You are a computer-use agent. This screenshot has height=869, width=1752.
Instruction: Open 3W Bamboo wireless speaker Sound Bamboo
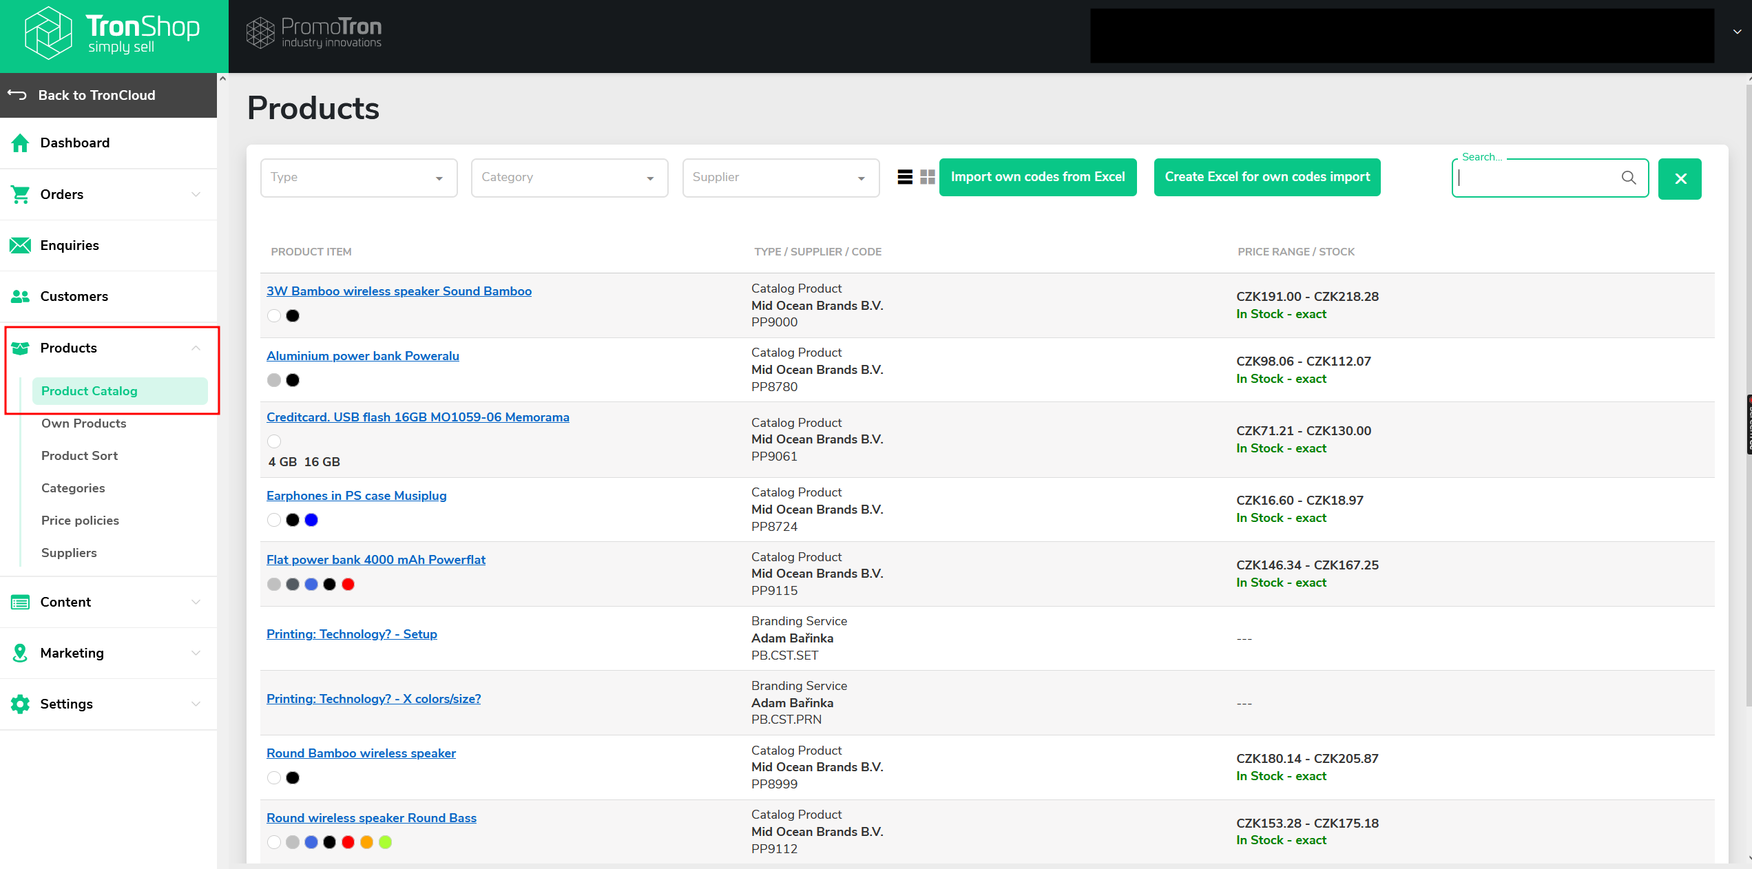point(399,291)
